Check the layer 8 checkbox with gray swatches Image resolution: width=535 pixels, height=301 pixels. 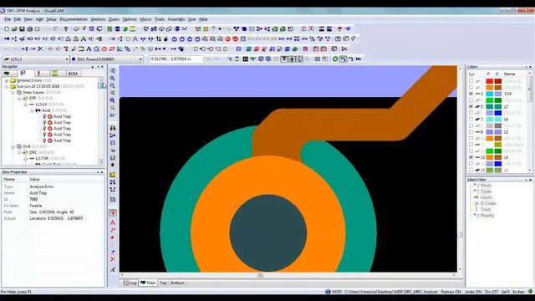tap(471, 125)
